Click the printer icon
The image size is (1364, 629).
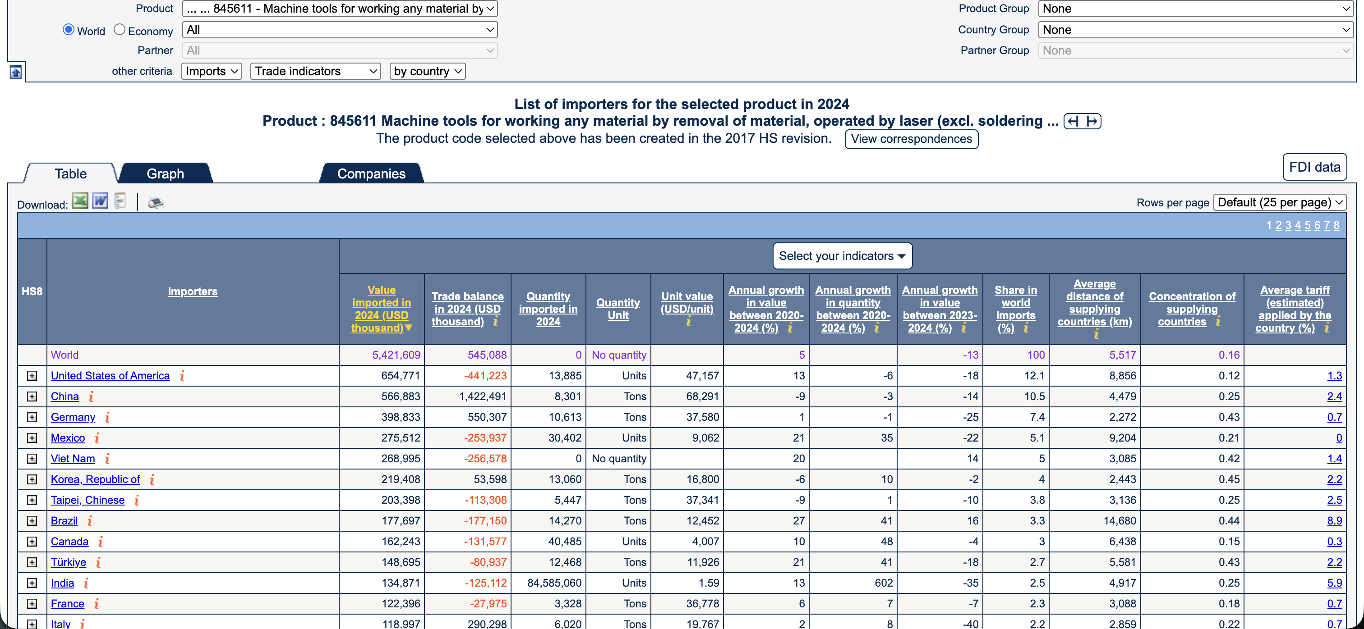point(155,202)
